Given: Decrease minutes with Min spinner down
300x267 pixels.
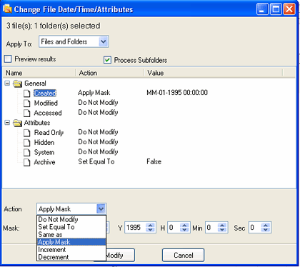Looking at the screenshot, I should point(222,230).
